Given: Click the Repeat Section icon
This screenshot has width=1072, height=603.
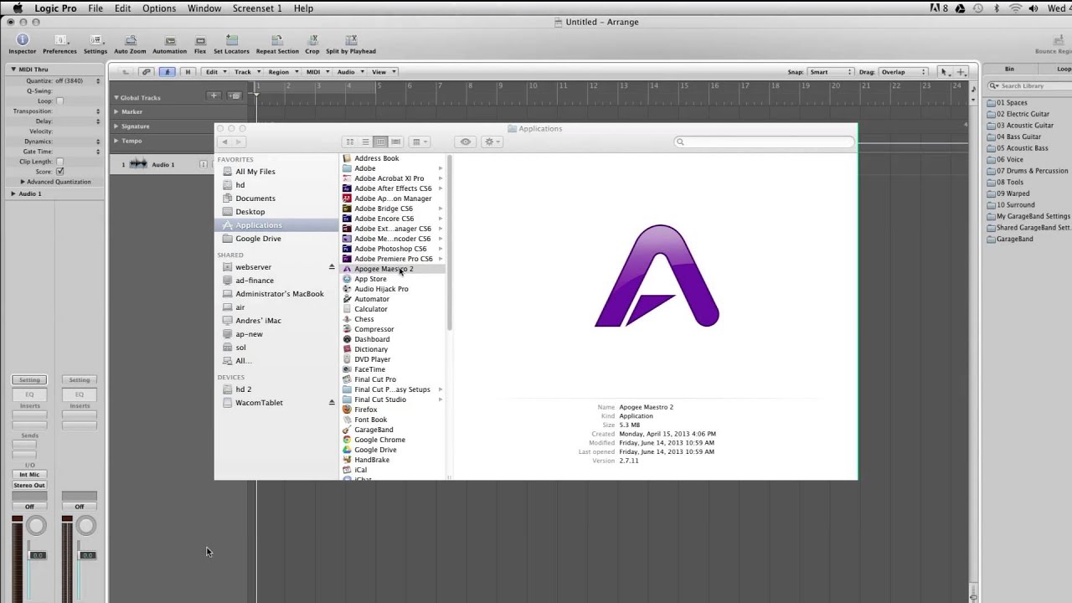Looking at the screenshot, I should coord(277,40).
